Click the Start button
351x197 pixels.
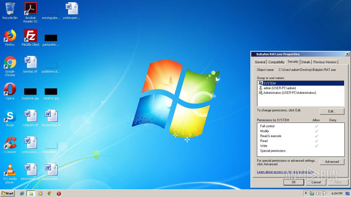coord(8,193)
